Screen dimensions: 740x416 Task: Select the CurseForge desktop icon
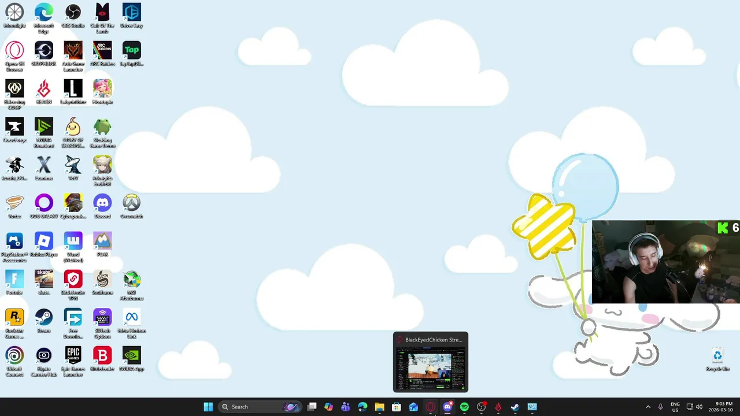tap(14, 130)
